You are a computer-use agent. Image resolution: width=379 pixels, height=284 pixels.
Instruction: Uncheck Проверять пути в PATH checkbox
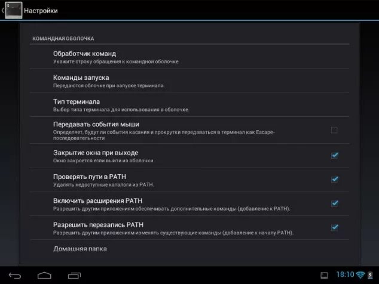335,179
